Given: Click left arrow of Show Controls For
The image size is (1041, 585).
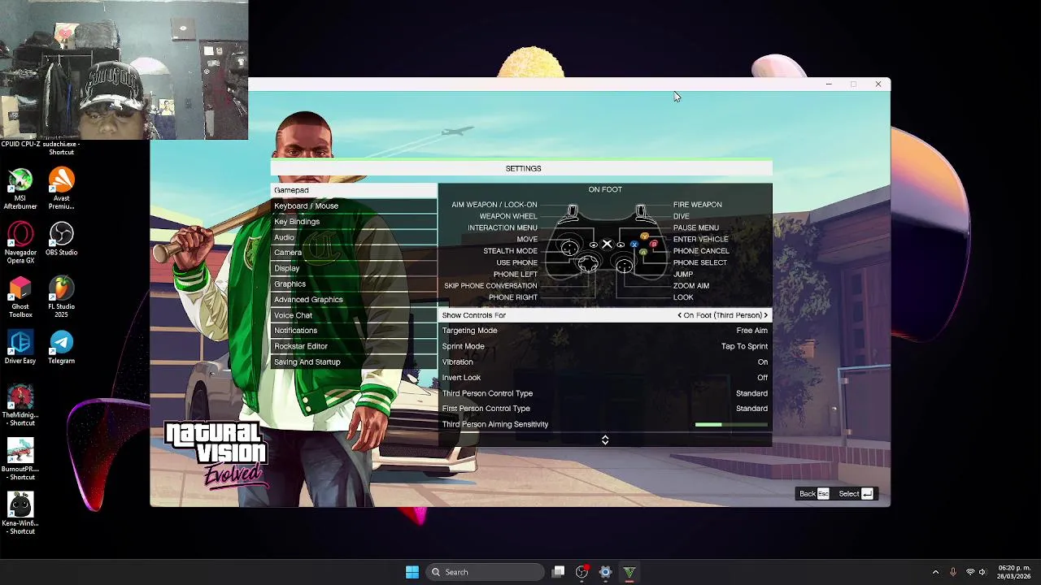Looking at the screenshot, I should [680, 315].
